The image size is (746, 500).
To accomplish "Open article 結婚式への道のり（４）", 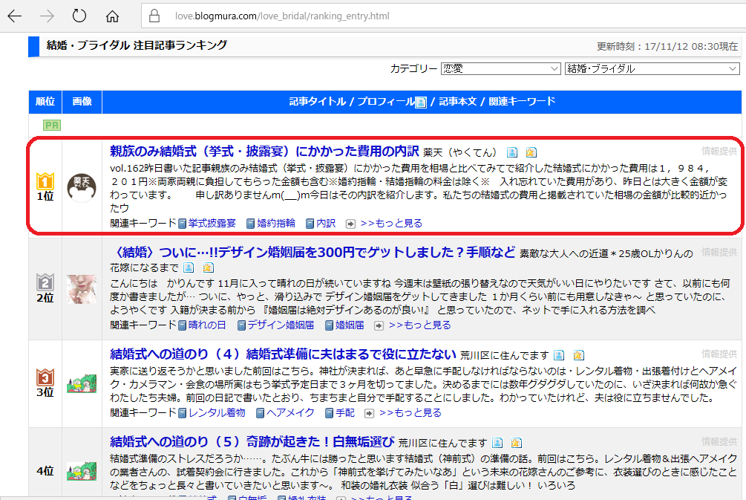I will tap(283, 354).
